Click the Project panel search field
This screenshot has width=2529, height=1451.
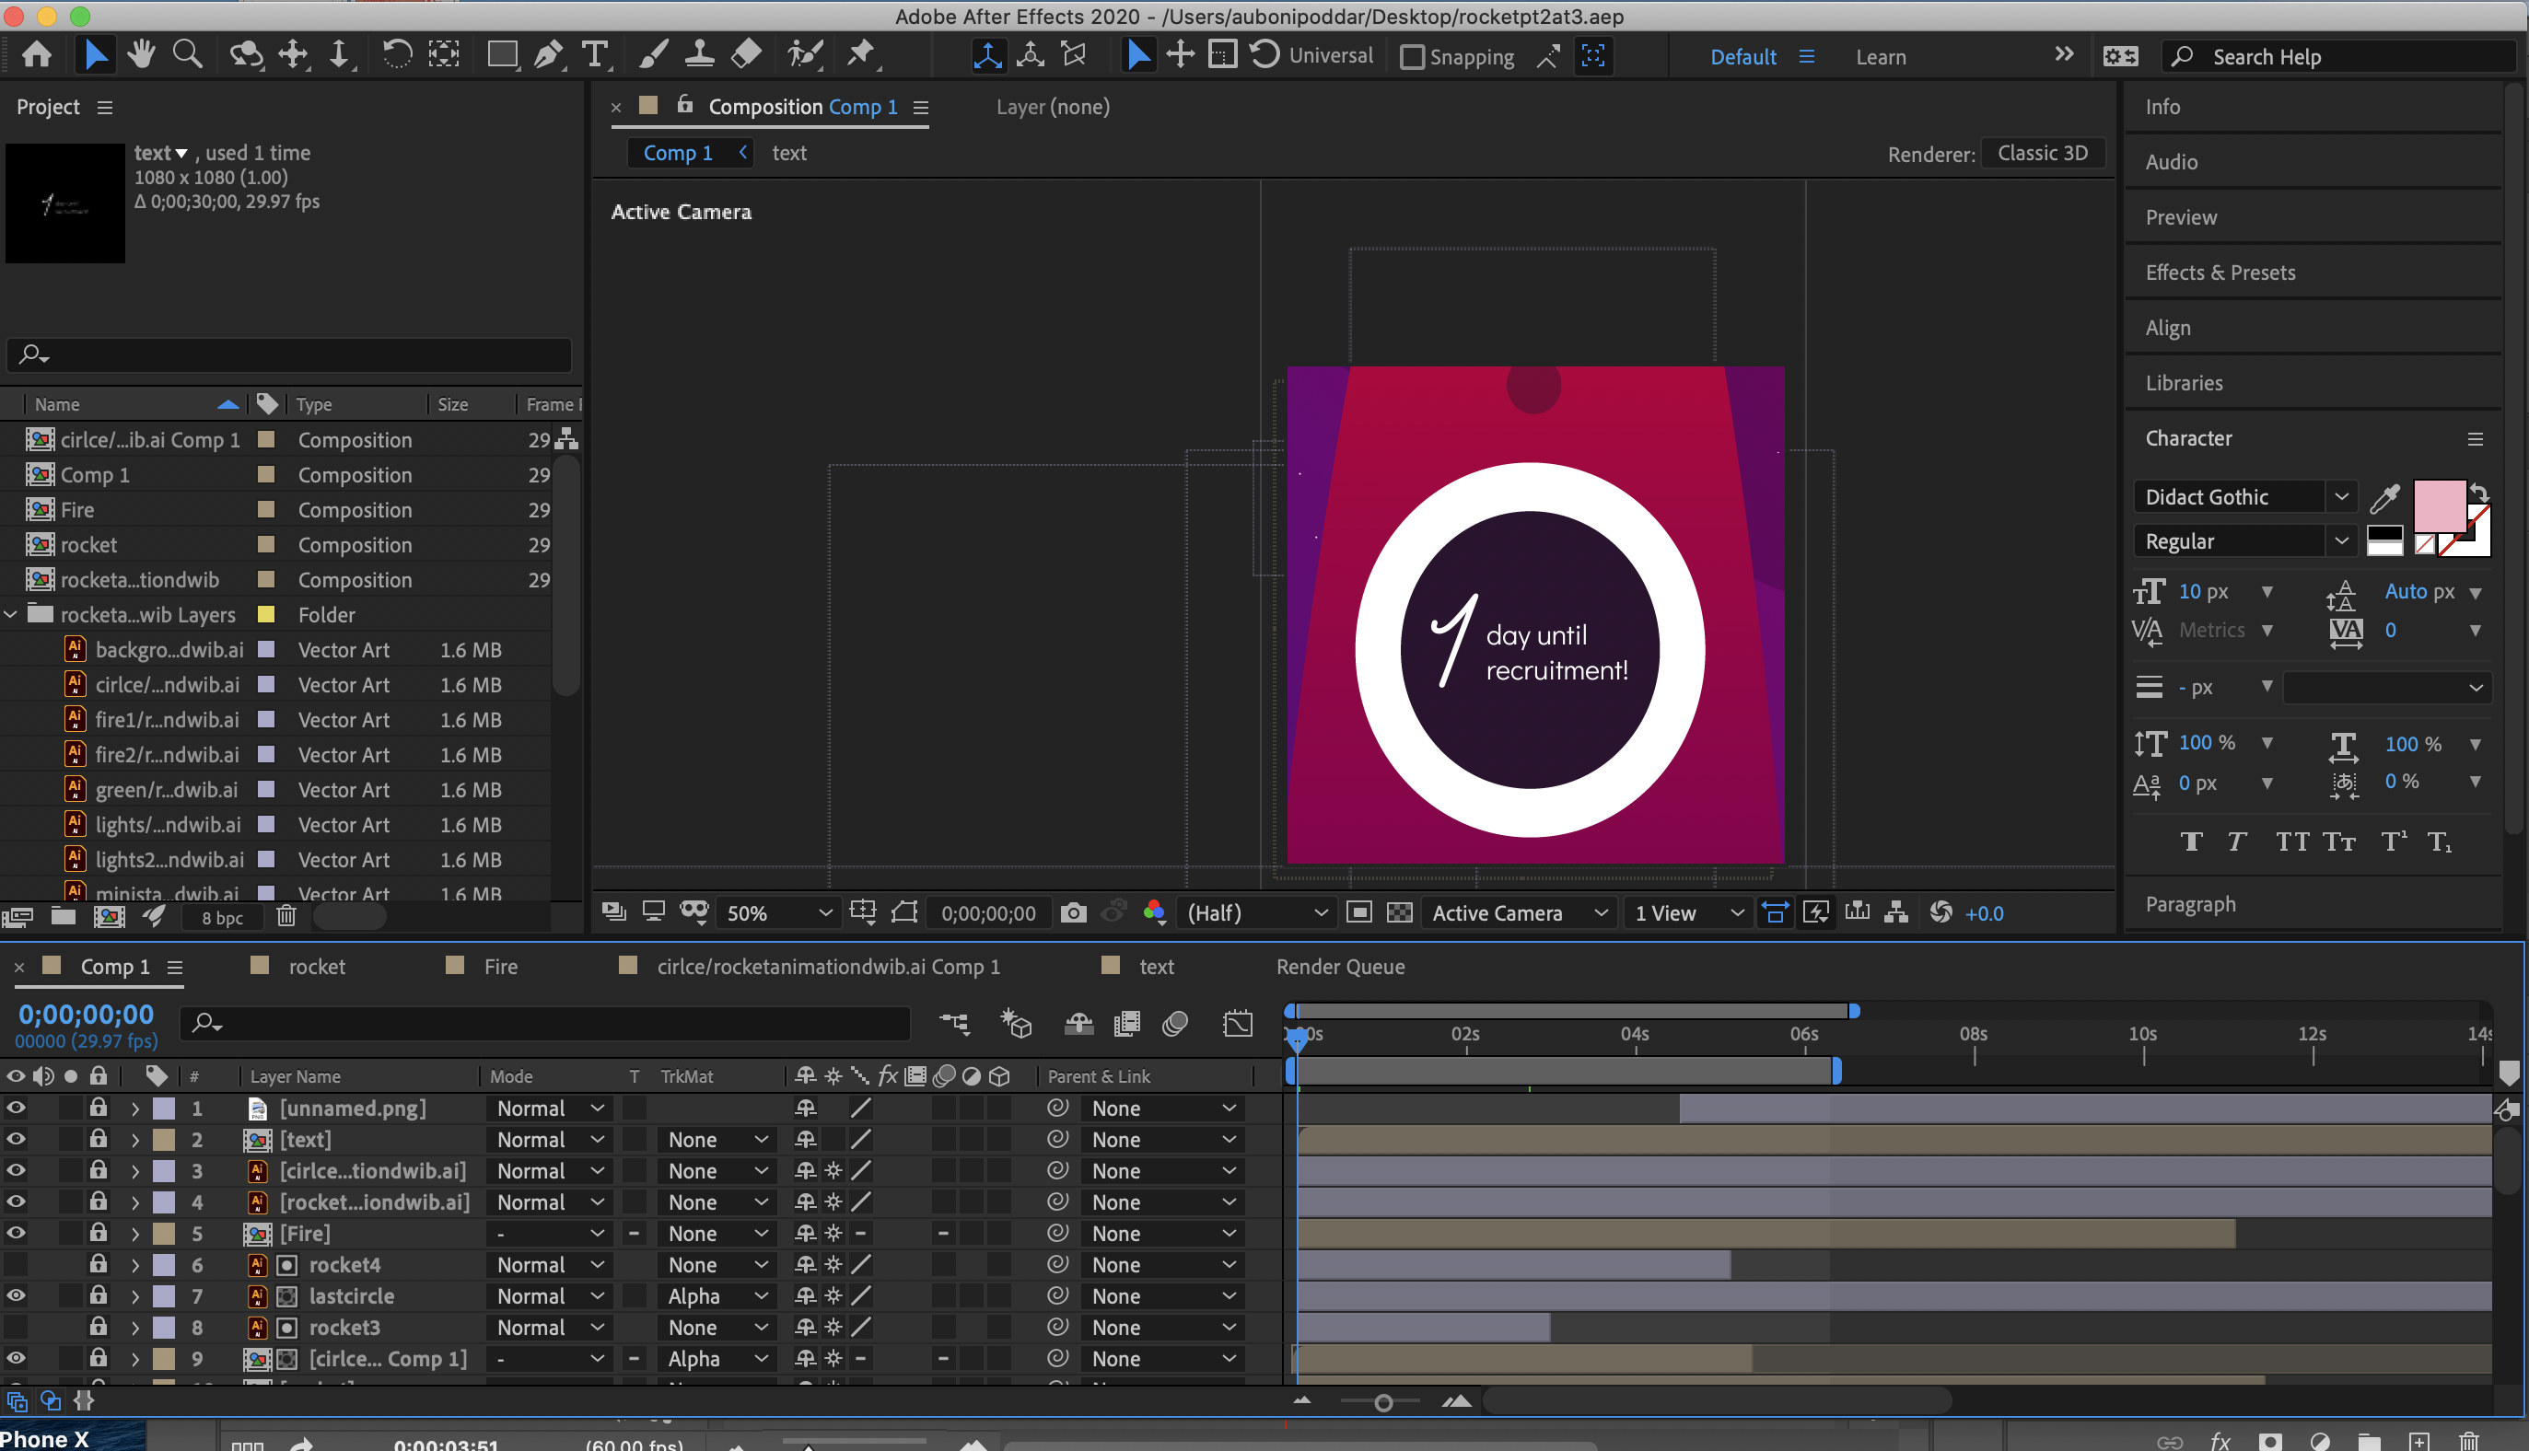[289, 354]
